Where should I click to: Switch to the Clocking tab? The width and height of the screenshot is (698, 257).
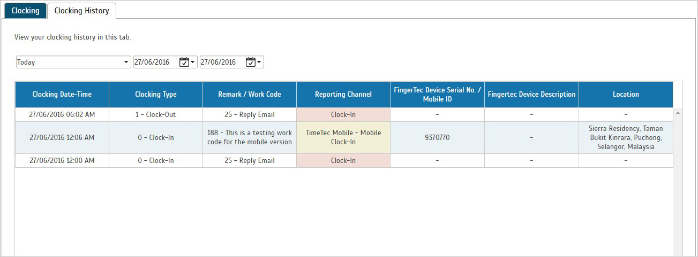[25, 10]
